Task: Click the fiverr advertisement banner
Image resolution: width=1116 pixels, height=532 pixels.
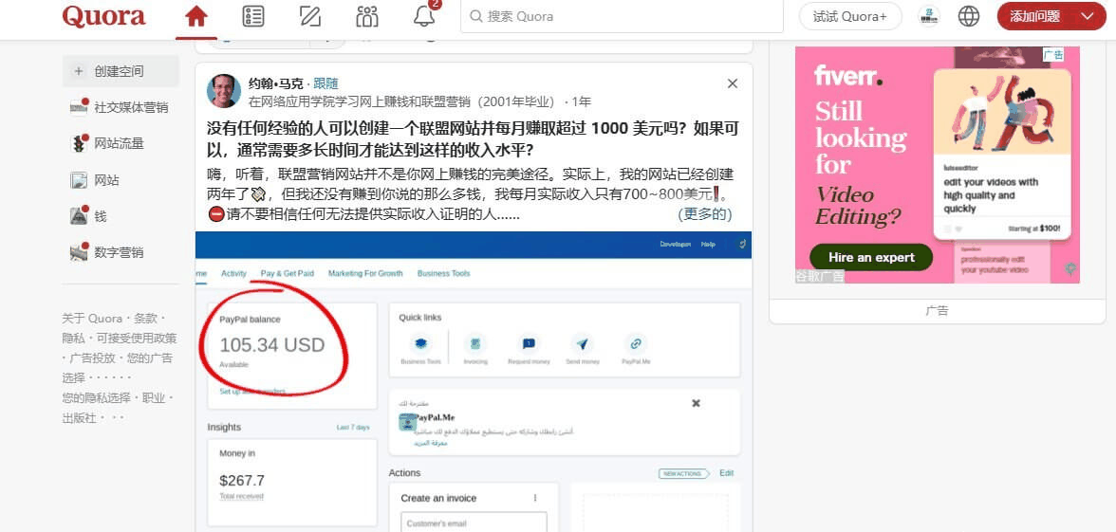Action: (938, 165)
